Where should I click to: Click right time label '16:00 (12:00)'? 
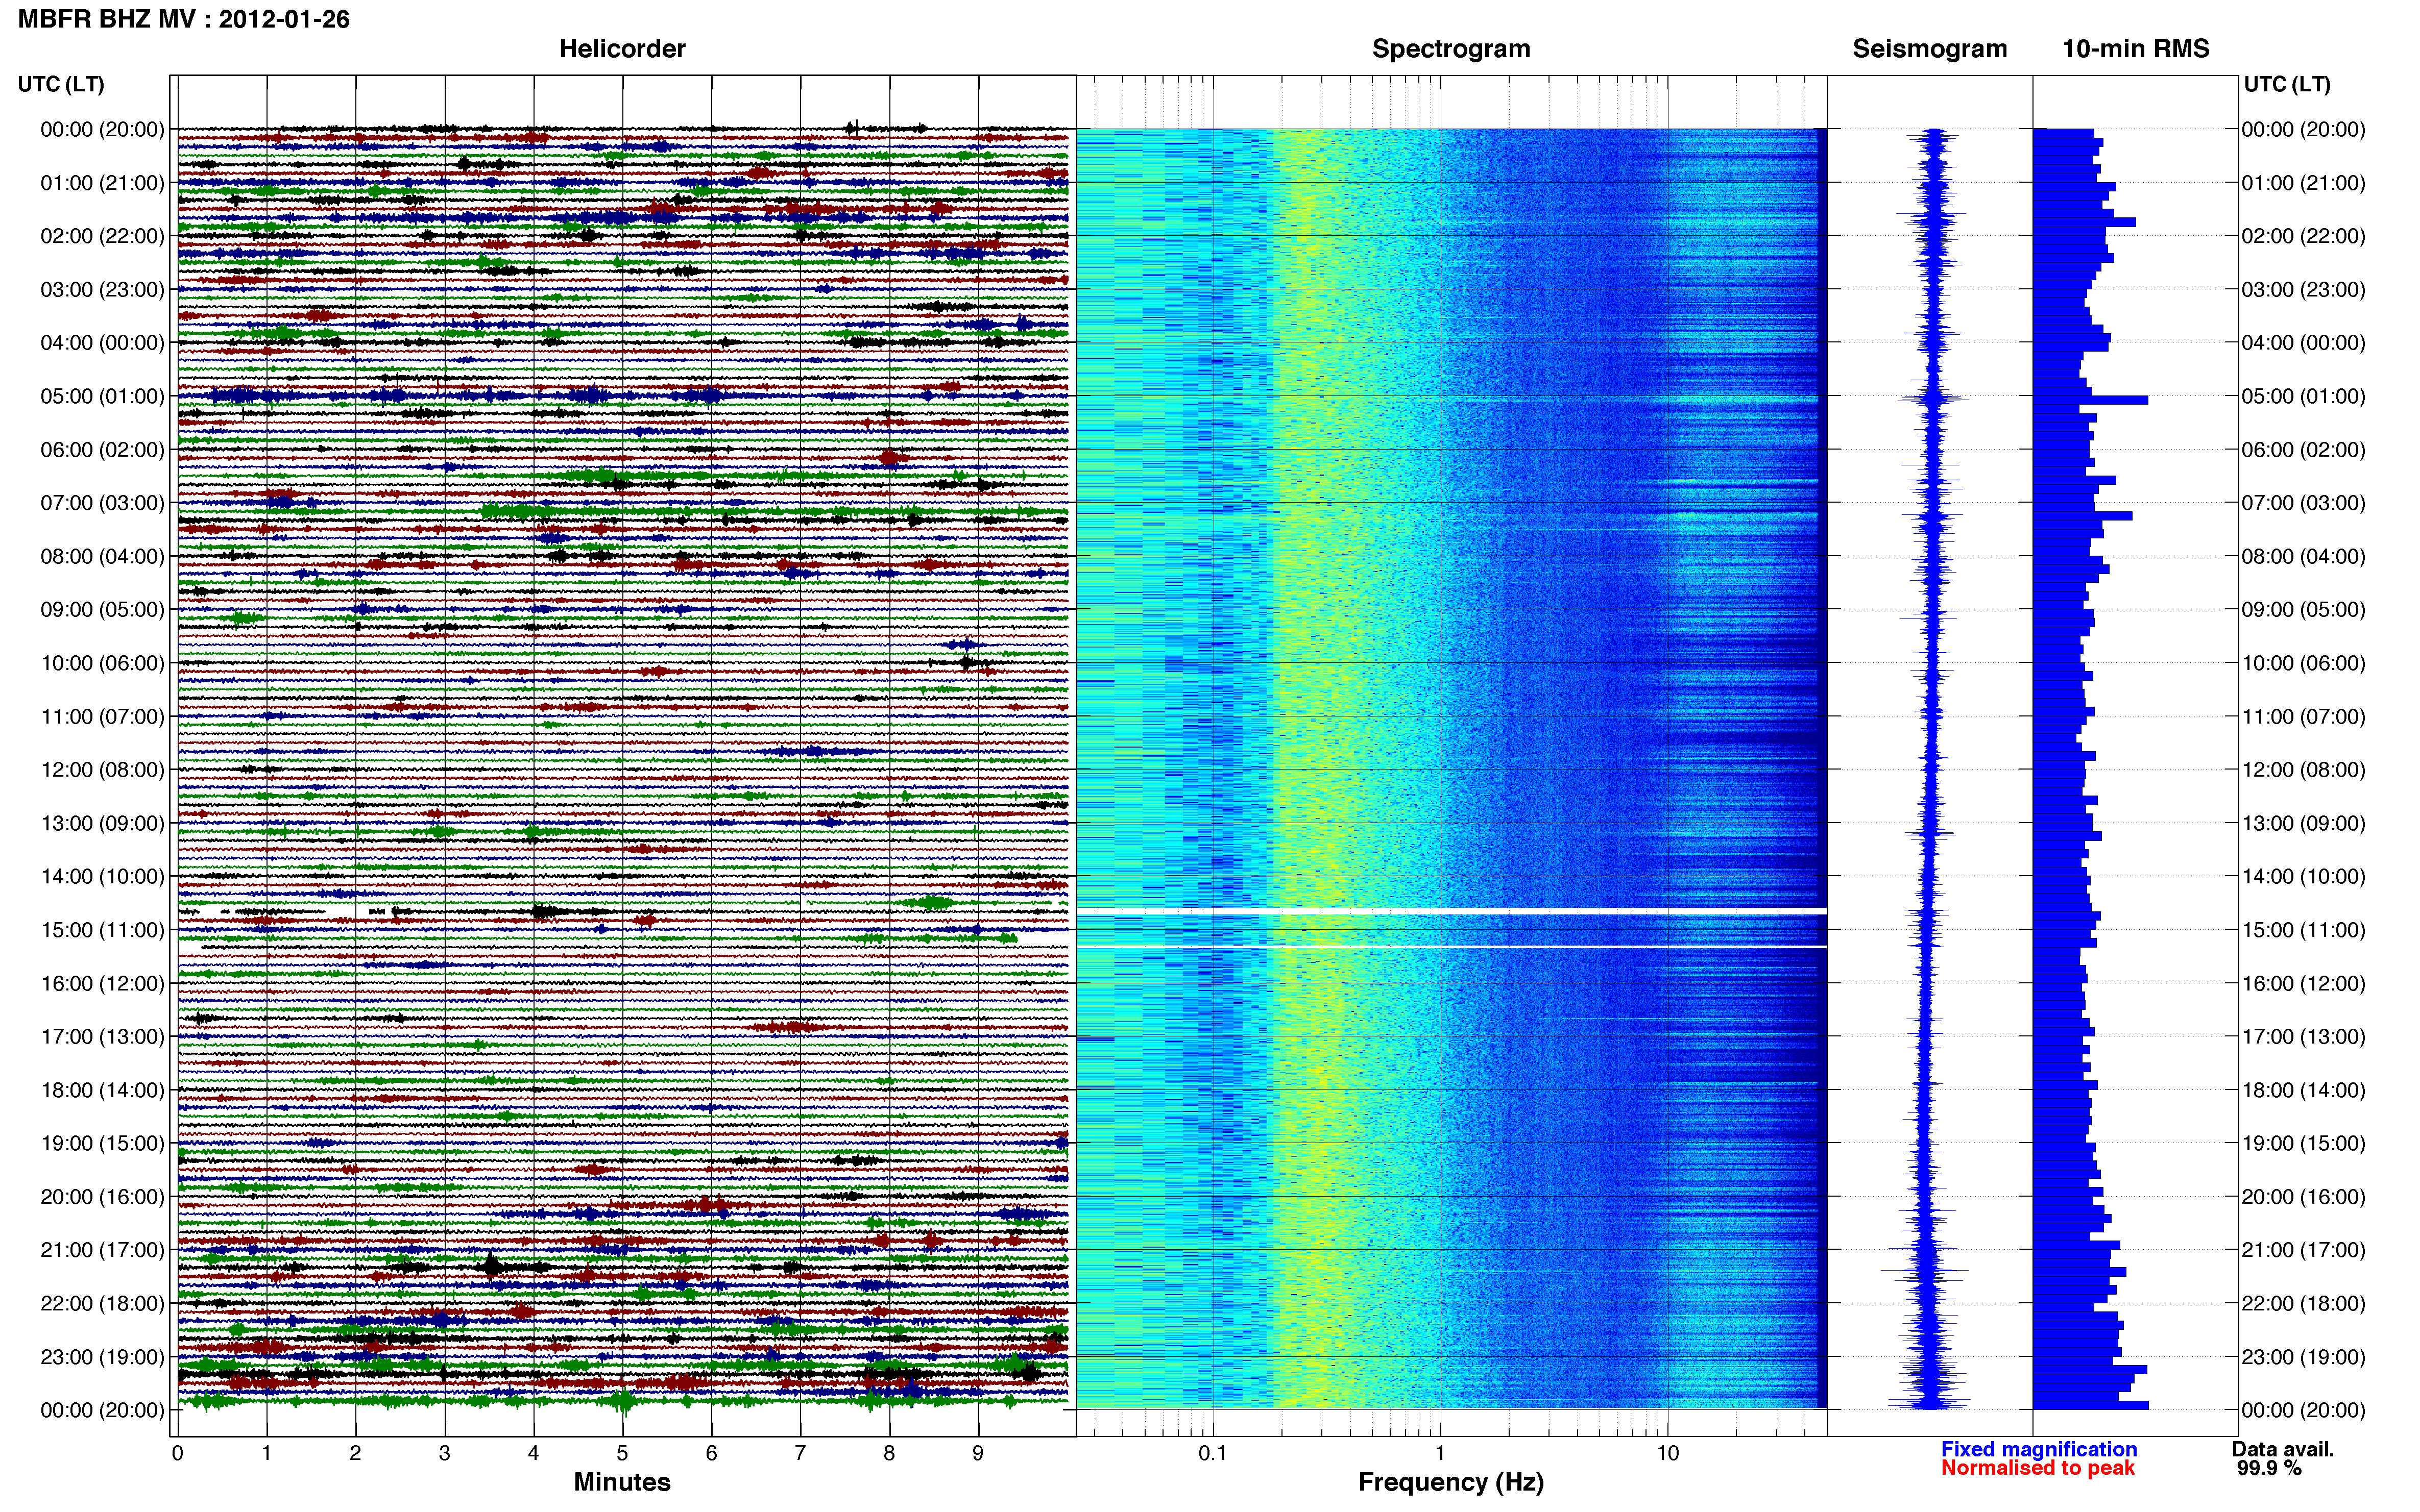point(2303,983)
